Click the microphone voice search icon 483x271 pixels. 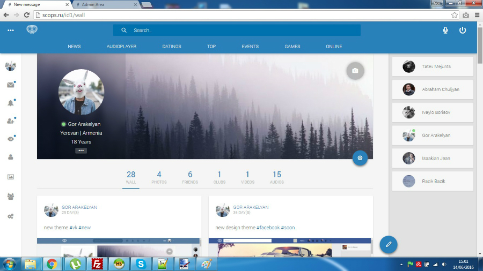click(x=445, y=31)
